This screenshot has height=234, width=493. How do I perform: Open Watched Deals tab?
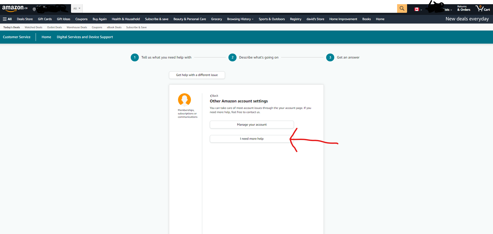click(34, 27)
